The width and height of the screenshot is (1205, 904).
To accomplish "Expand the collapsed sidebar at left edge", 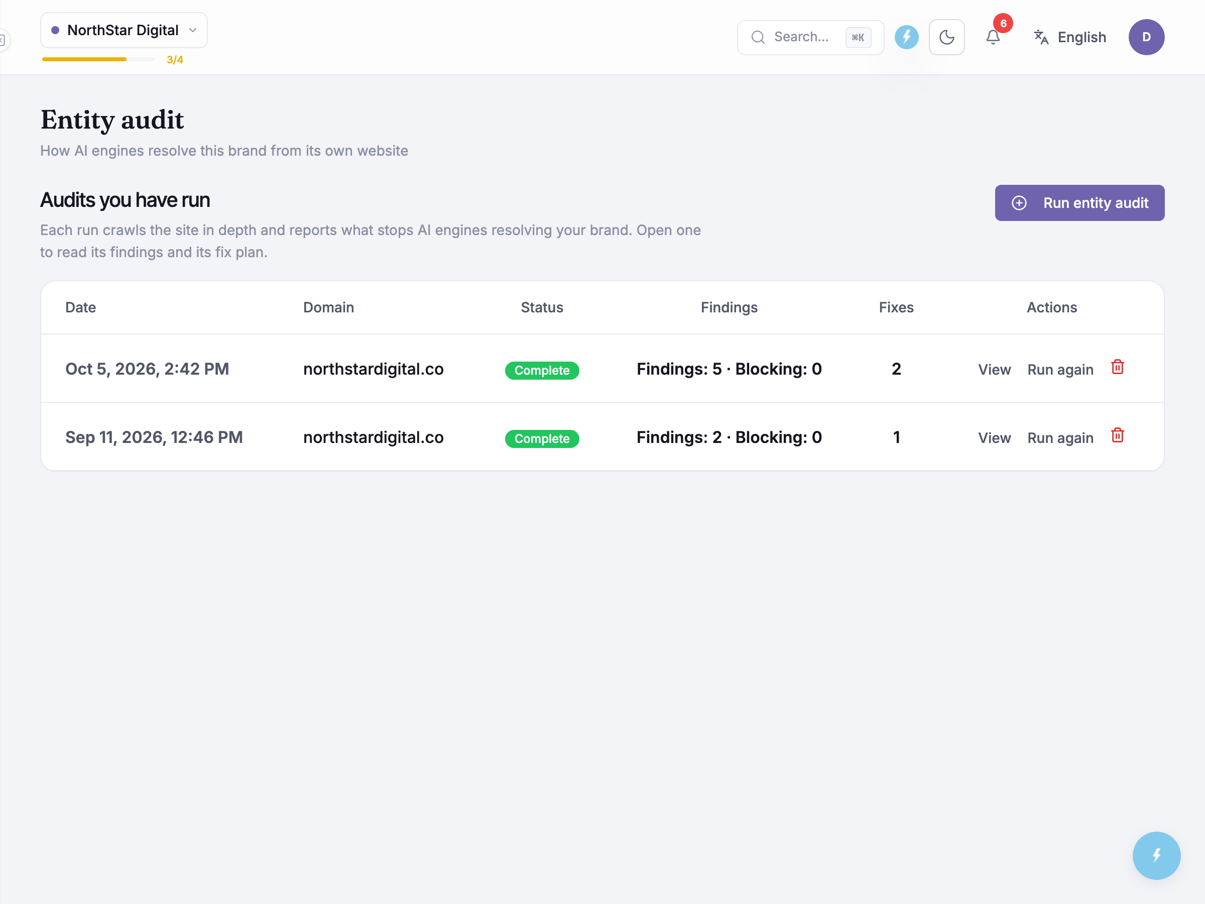I will coord(4,40).
